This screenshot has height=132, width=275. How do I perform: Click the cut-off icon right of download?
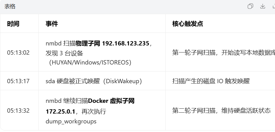[x=273, y=6]
